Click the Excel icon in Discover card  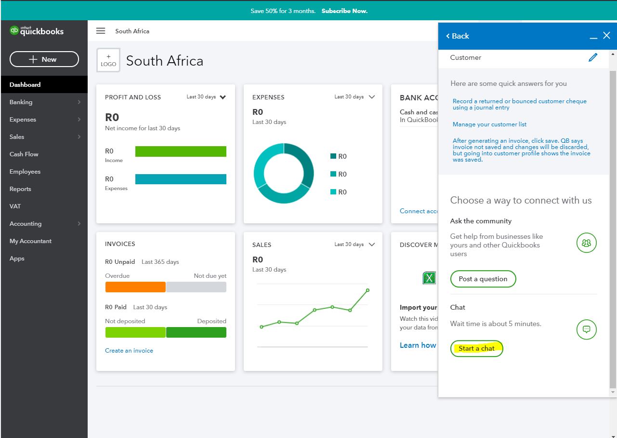tap(429, 278)
